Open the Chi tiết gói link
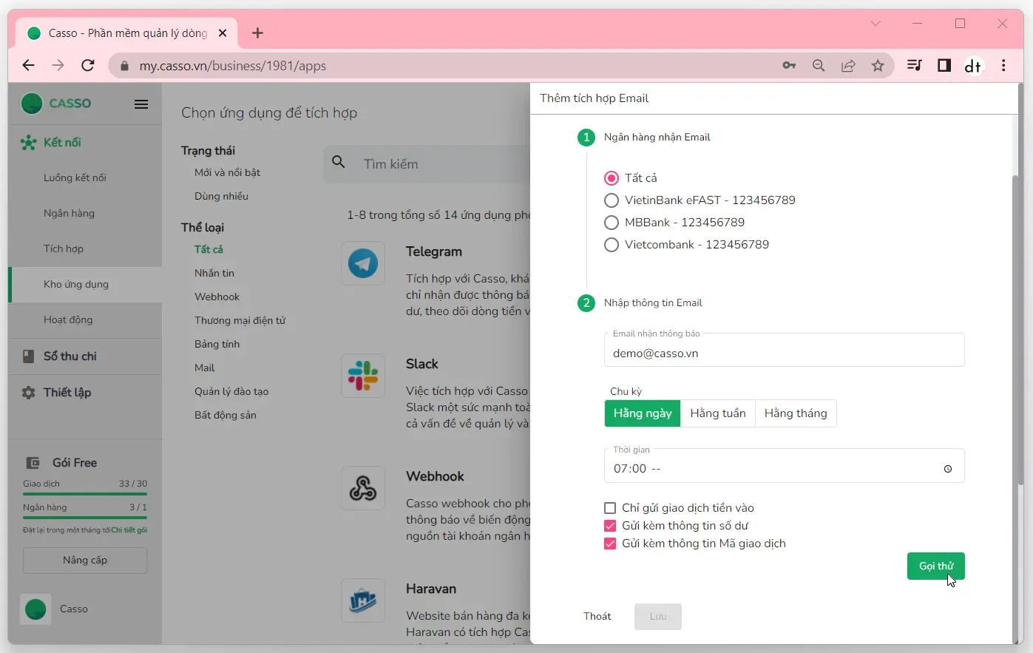The width and height of the screenshot is (1033, 653). 129,530
